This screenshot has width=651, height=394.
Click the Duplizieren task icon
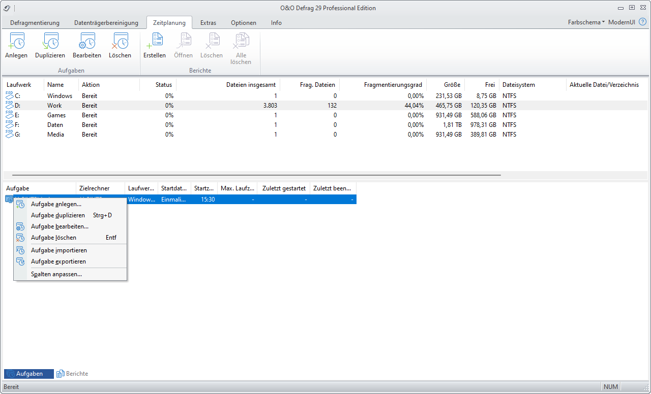point(50,41)
